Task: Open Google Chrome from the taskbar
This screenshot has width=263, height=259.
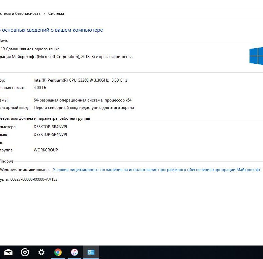Action: (58, 252)
